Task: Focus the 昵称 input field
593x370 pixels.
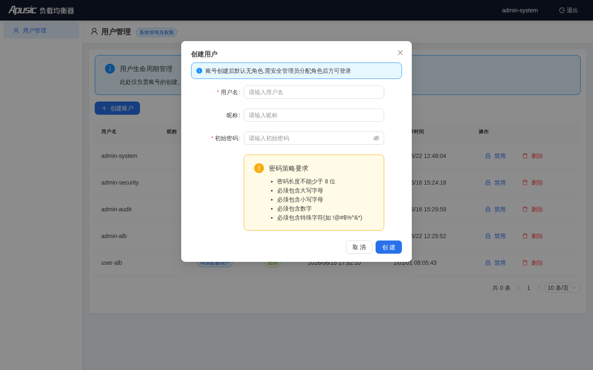Action: tap(314, 115)
